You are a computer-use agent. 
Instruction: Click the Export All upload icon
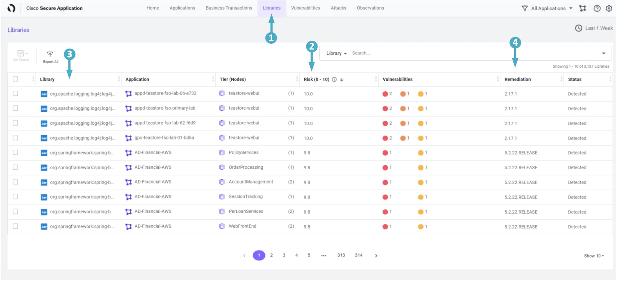pos(50,54)
